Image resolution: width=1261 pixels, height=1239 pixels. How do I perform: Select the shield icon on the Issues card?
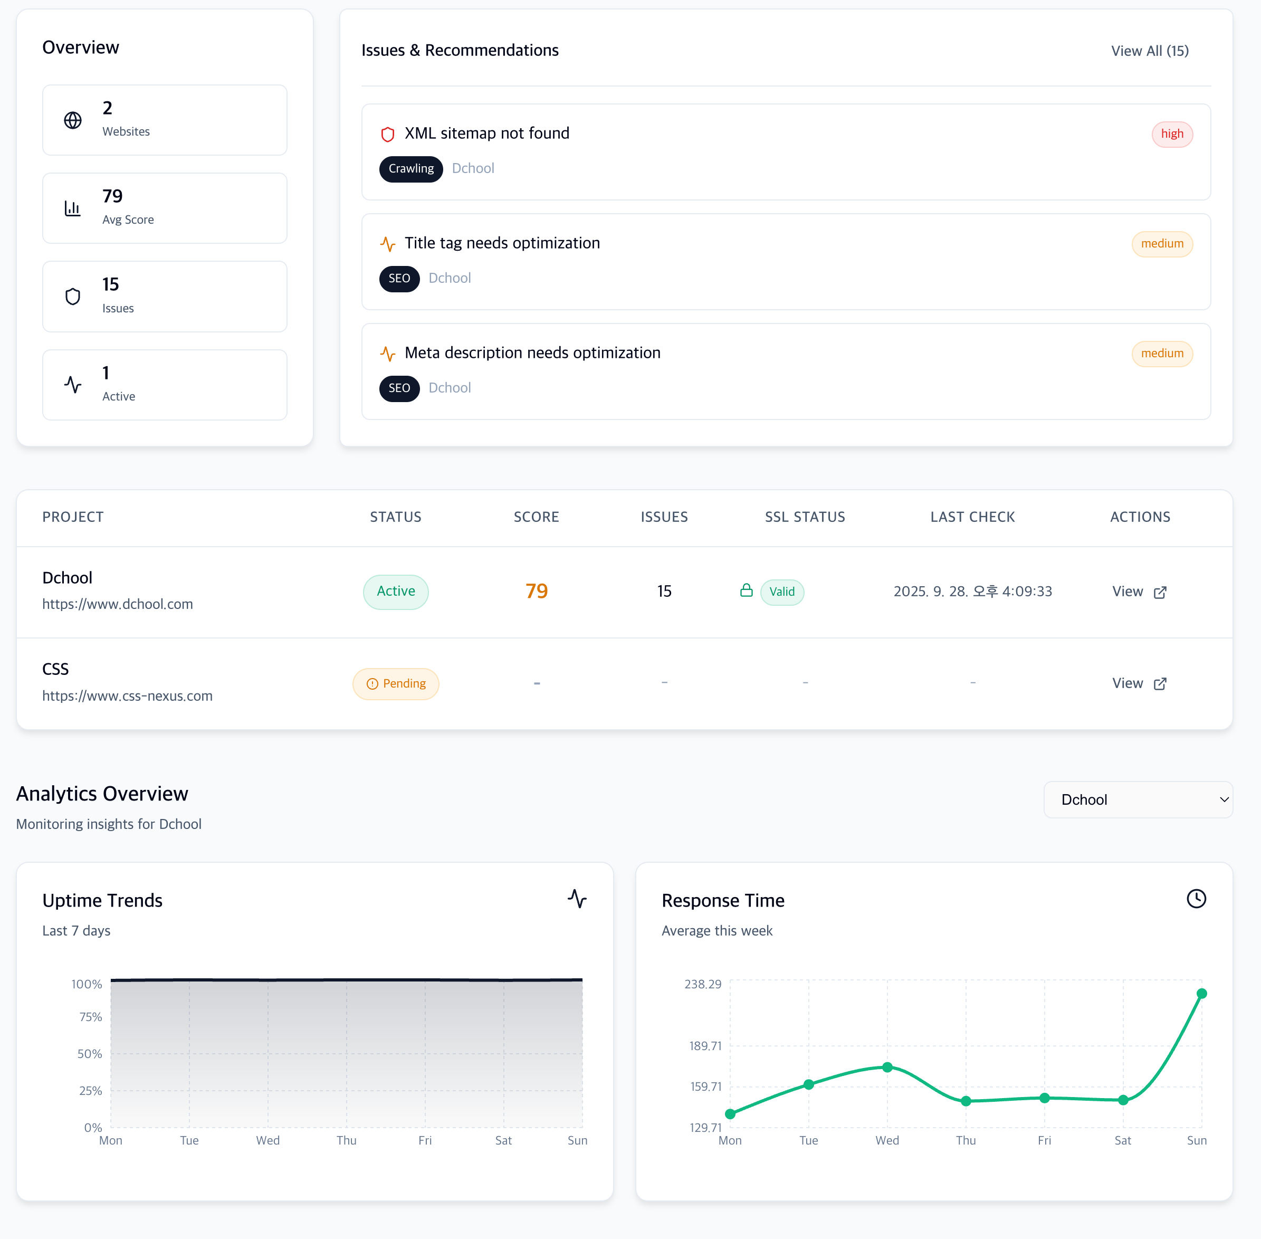pyautogui.click(x=72, y=297)
